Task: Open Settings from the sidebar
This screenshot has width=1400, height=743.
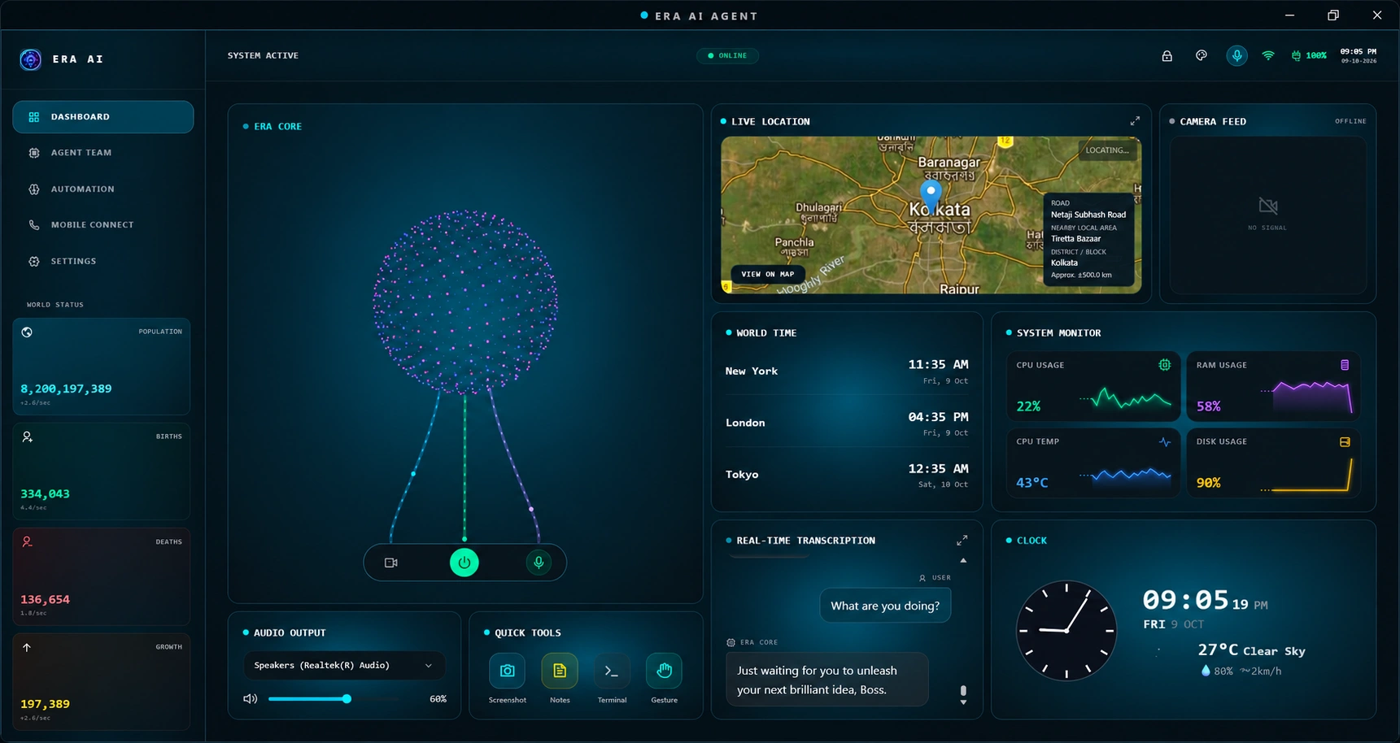Action: tap(103, 262)
